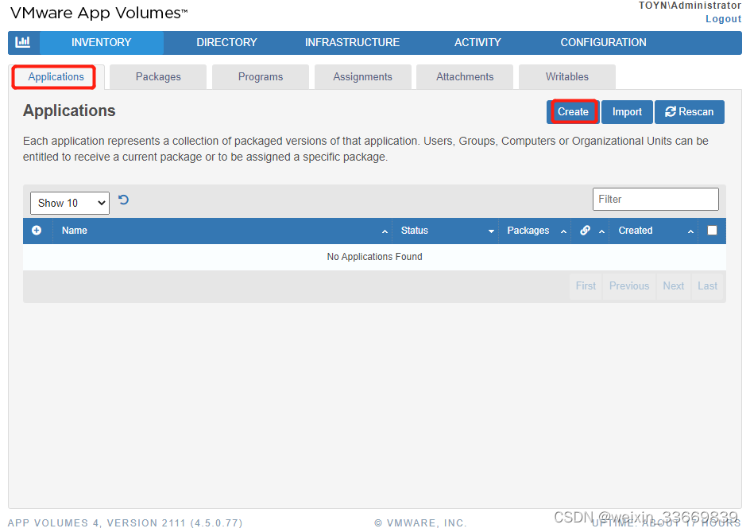
Task: Click the Import button
Action: pyautogui.click(x=627, y=111)
